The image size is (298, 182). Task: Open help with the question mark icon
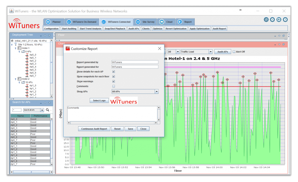click(285, 20)
